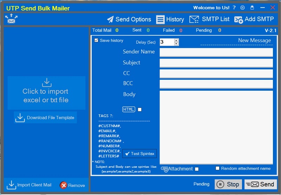
Task: Open Add SMTP
Action: (x=254, y=19)
